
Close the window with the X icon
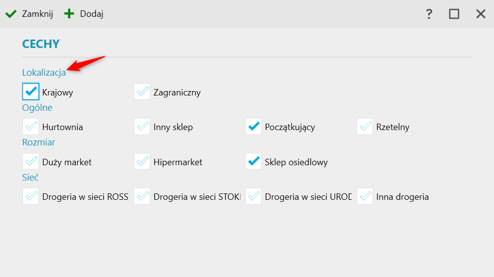tap(481, 14)
